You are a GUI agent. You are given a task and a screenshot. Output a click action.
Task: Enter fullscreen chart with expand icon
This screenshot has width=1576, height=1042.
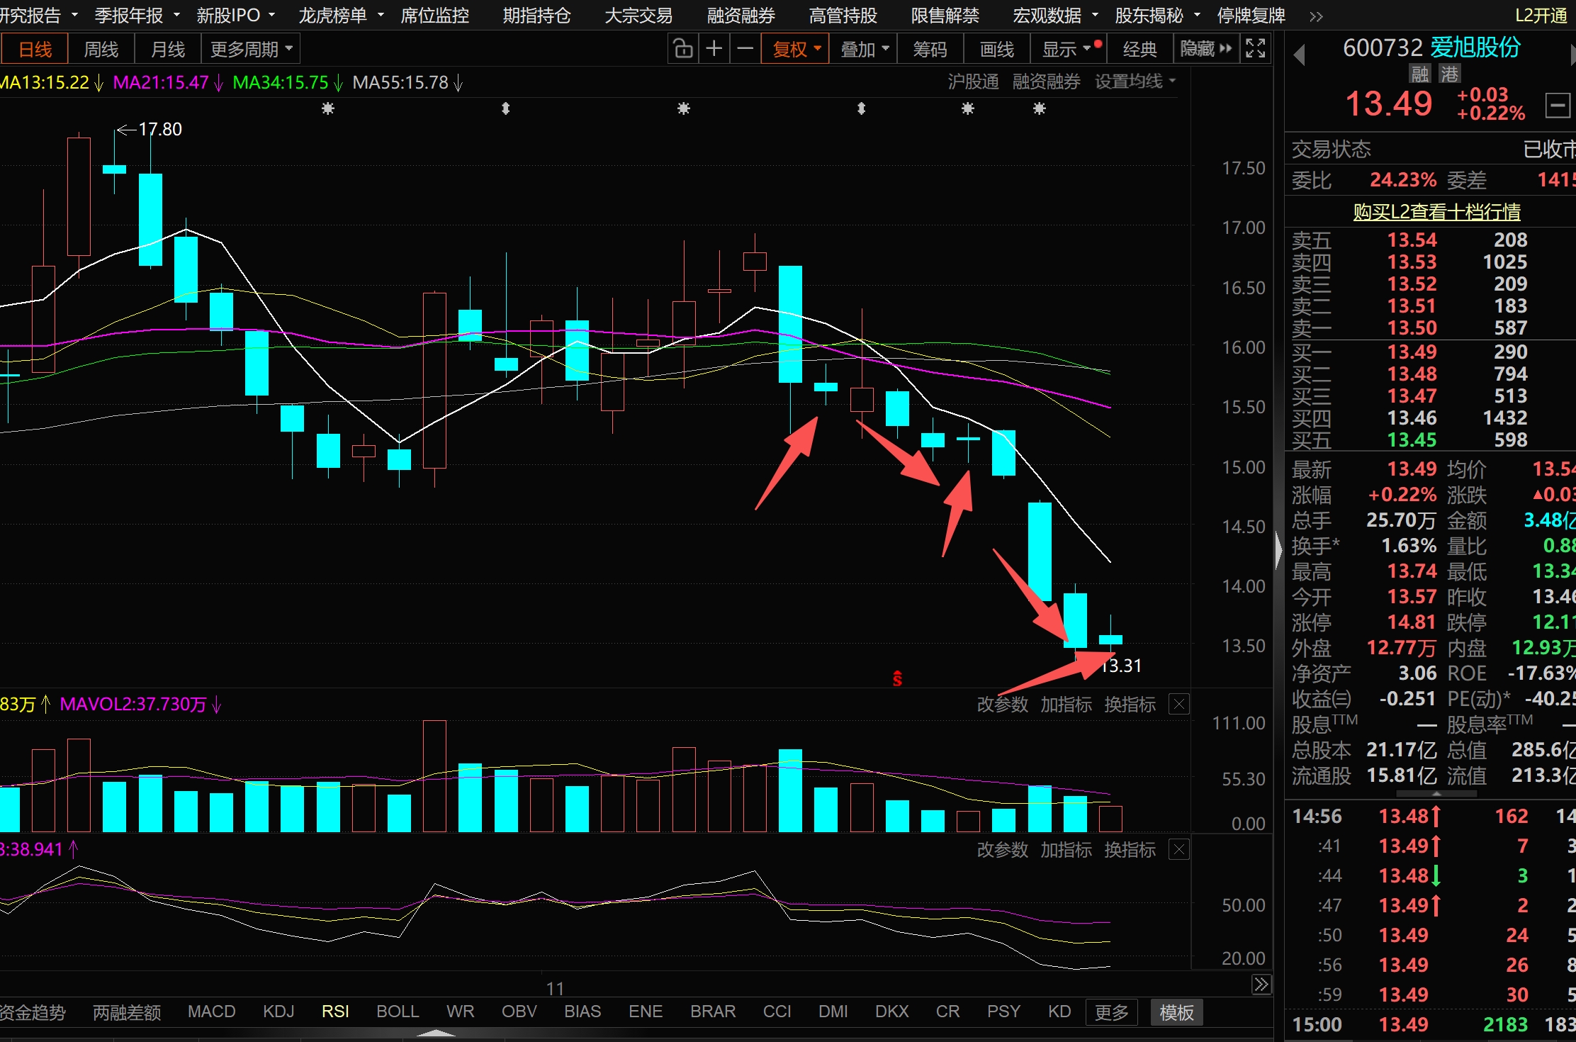tap(1255, 49)
